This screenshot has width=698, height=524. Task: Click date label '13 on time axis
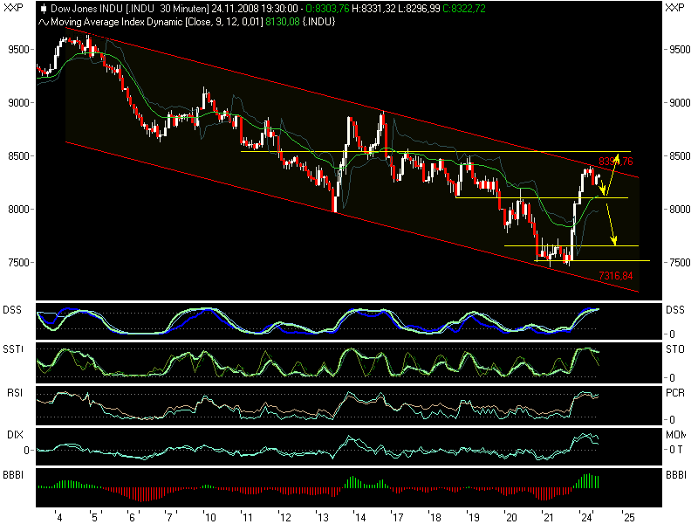[x=322, y=517]
